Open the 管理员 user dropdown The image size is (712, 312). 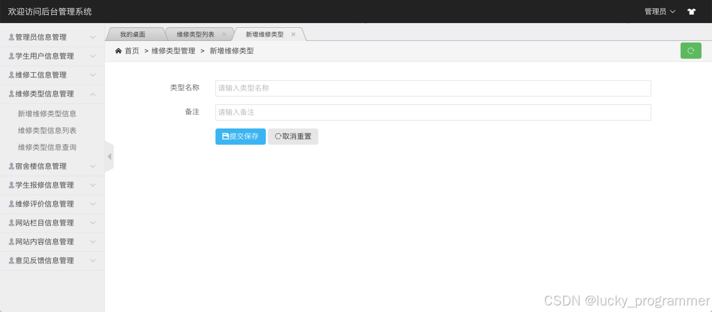[x=660, y=11]
